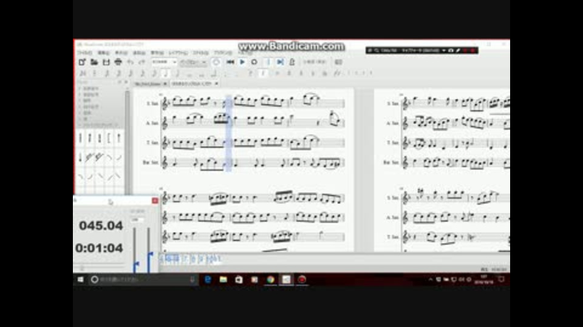583x327 pixels.
Task: Toggle the metronome icon
Action: 292,62
